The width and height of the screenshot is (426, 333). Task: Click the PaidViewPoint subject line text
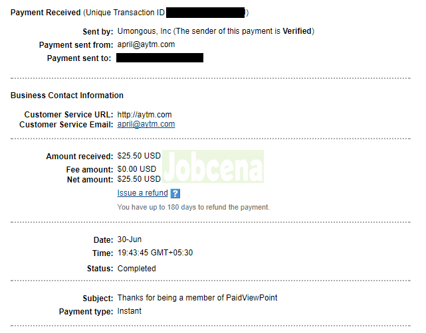click(197, 298)
